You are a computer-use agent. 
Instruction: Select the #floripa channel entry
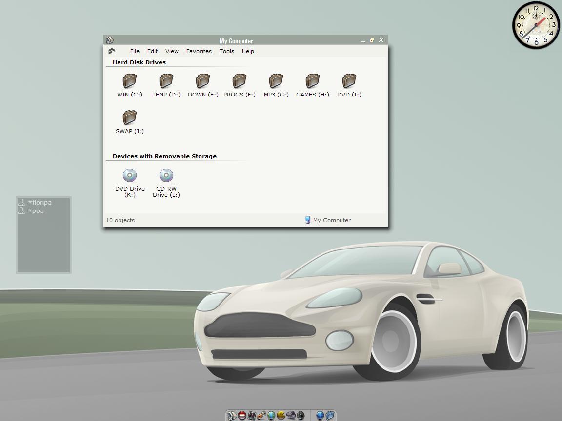(39, 202)
